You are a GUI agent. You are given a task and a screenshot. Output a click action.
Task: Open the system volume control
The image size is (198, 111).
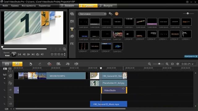point(42,54)
